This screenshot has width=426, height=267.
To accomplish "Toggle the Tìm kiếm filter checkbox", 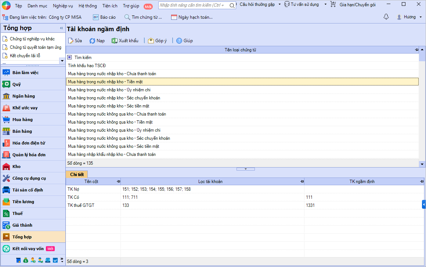I will pos(70,58).
